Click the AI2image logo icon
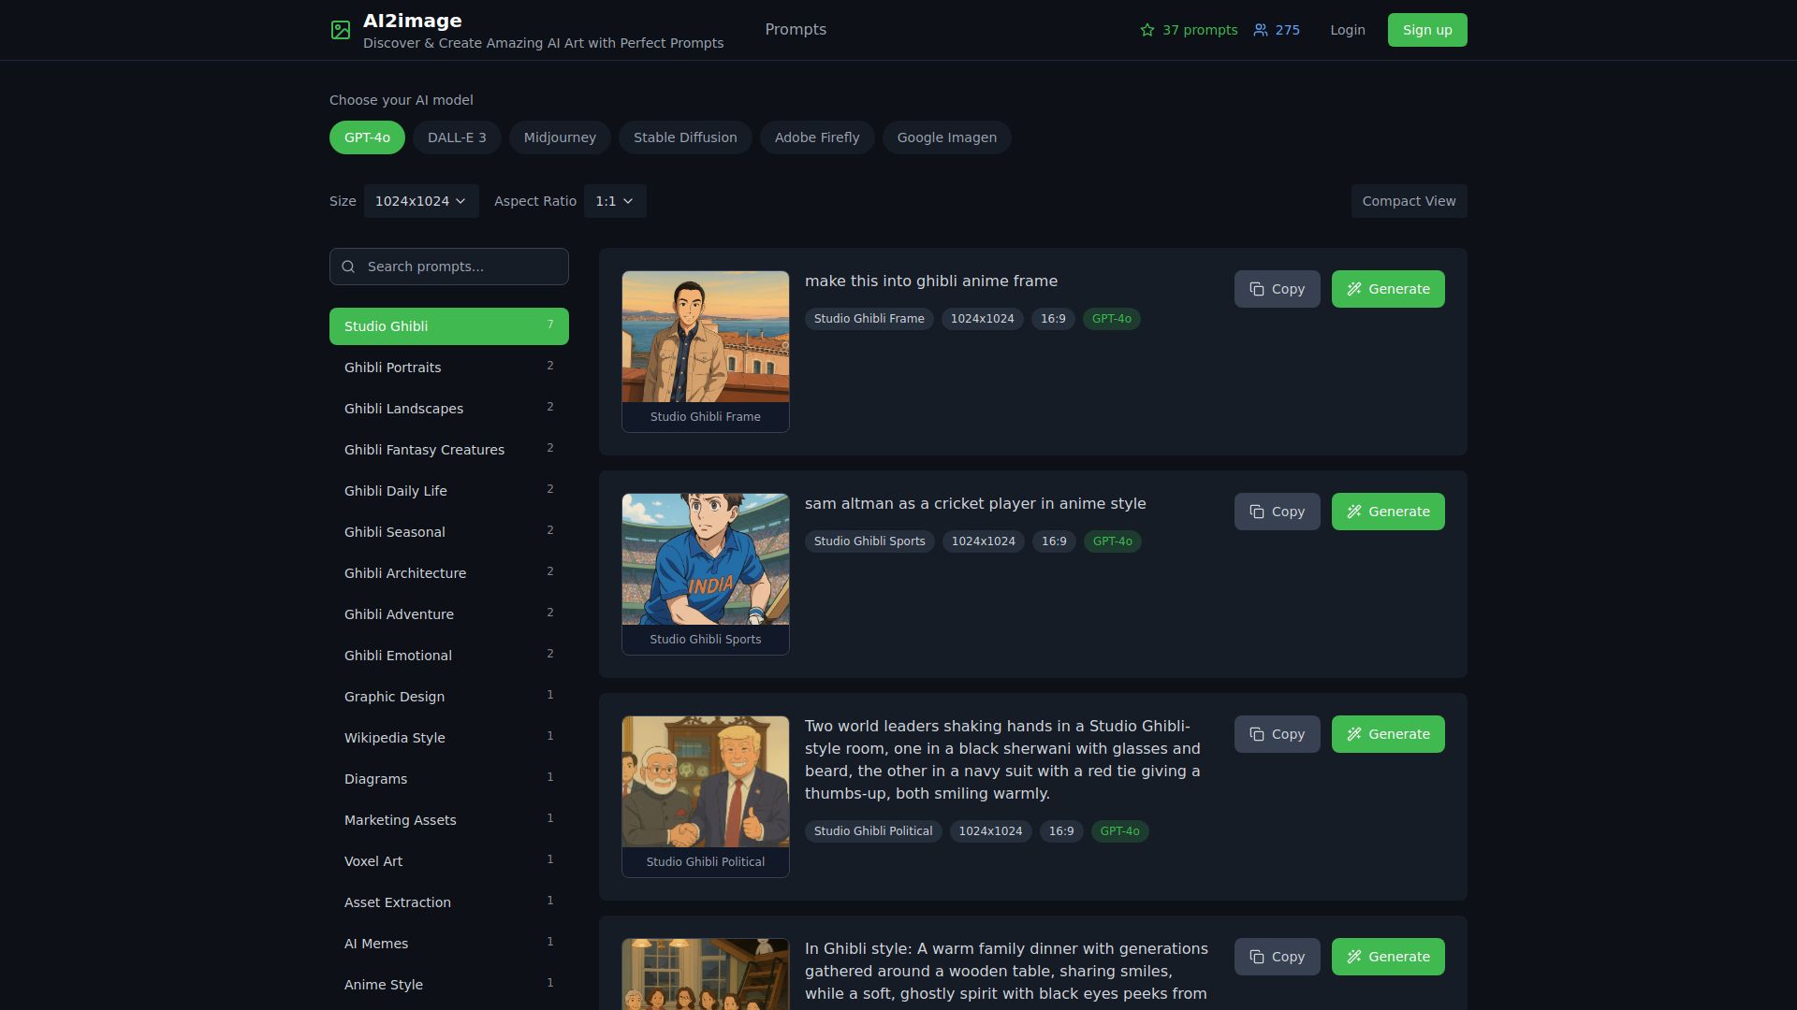This screenshot has height=1010, width=1797. 341,30
